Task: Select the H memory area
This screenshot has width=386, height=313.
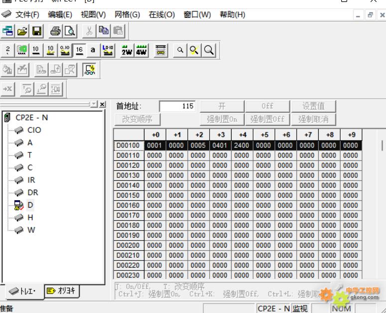Action: [30, 218]
